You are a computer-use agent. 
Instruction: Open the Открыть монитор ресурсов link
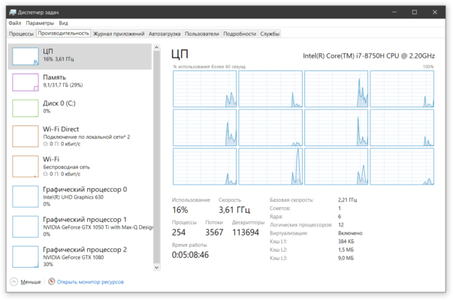pos(90,282)
